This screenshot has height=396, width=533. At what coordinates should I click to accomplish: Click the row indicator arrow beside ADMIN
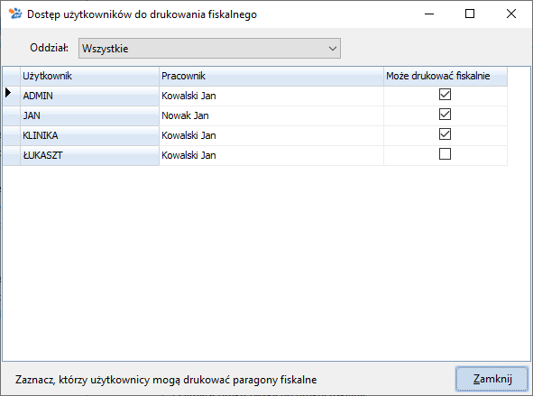click(8, 93)
